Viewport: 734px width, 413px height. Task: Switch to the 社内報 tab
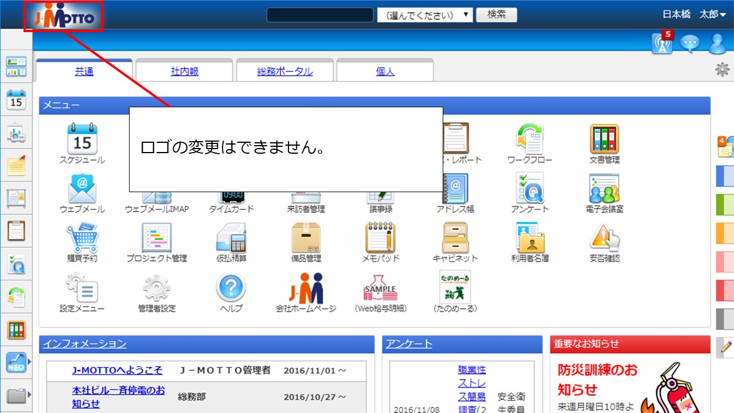(184, 71)
